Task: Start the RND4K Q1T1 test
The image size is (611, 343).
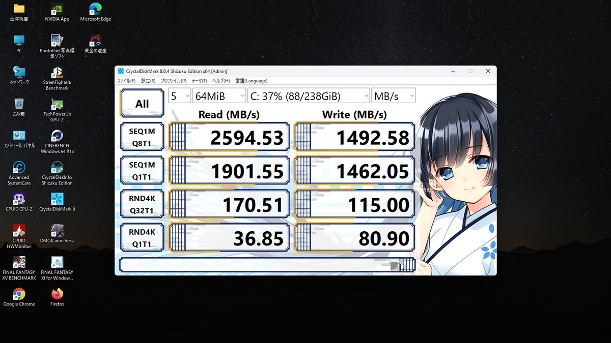Action: point(142,237)
